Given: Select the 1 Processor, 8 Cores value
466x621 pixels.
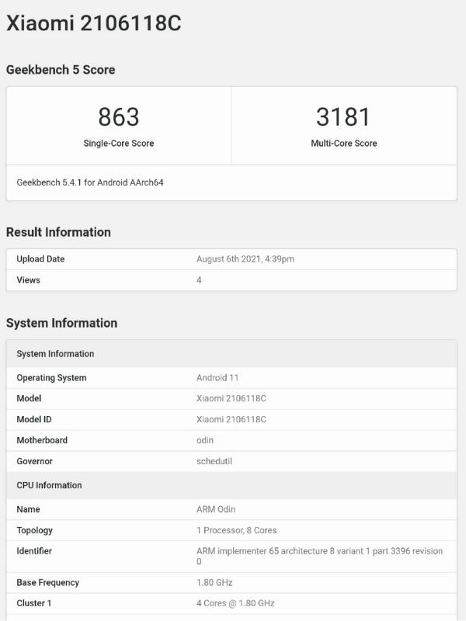Looking at the screenshot, I should (x=237, y=530).
